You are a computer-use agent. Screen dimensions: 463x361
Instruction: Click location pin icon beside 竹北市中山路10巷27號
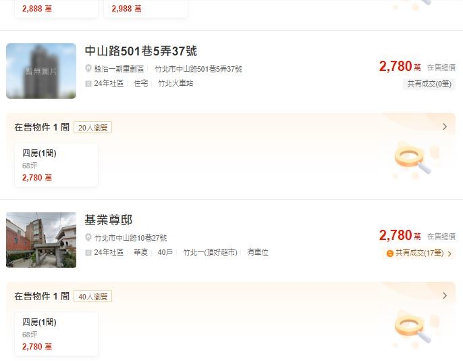pos(88,237)
